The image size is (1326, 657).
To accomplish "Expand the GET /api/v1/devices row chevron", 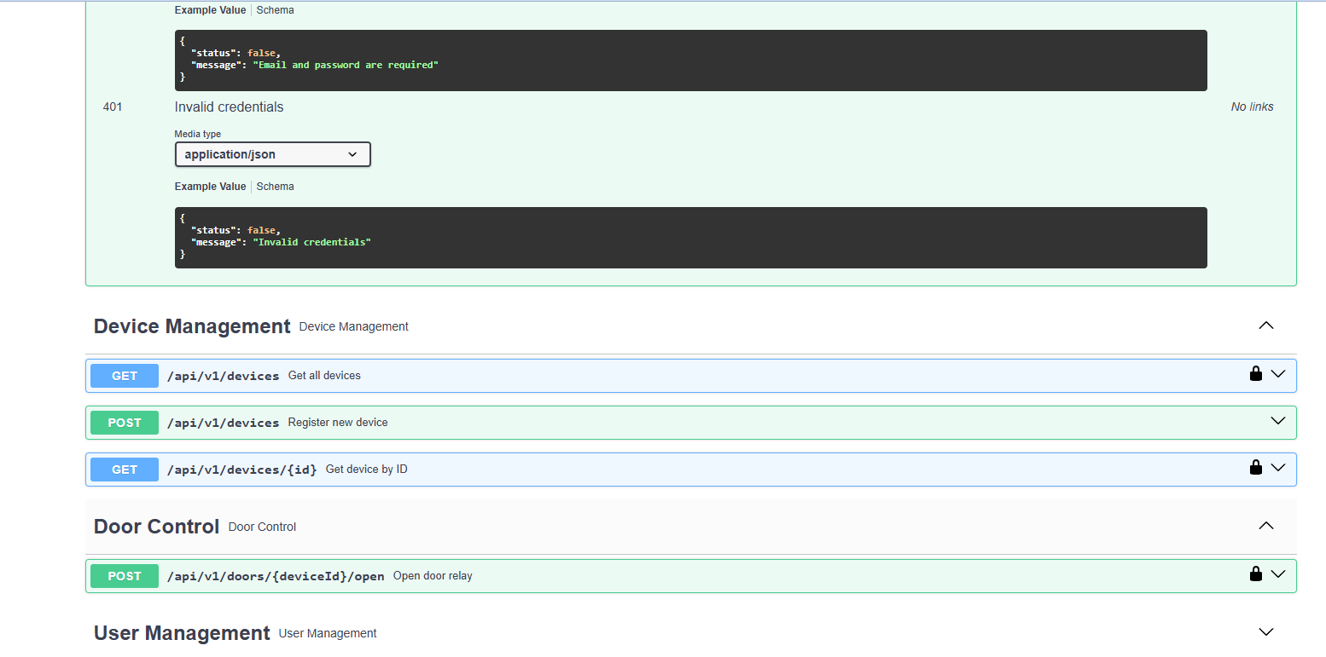I will [x=1277, y=374].
